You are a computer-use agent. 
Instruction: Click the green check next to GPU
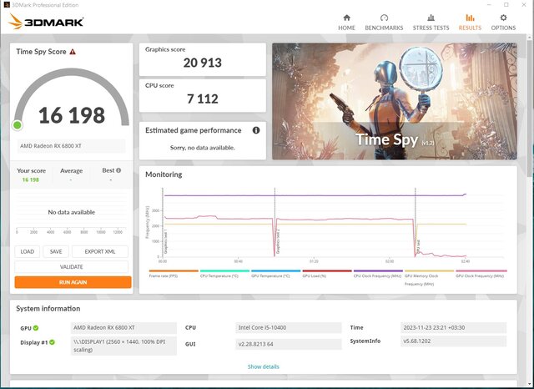pyautogui.click(x=36, y=328)
